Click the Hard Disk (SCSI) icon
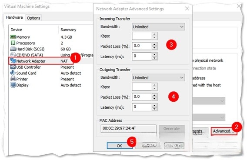Viewport: 247px width, 160px height. pyautogui.click(x=13, y=49)
